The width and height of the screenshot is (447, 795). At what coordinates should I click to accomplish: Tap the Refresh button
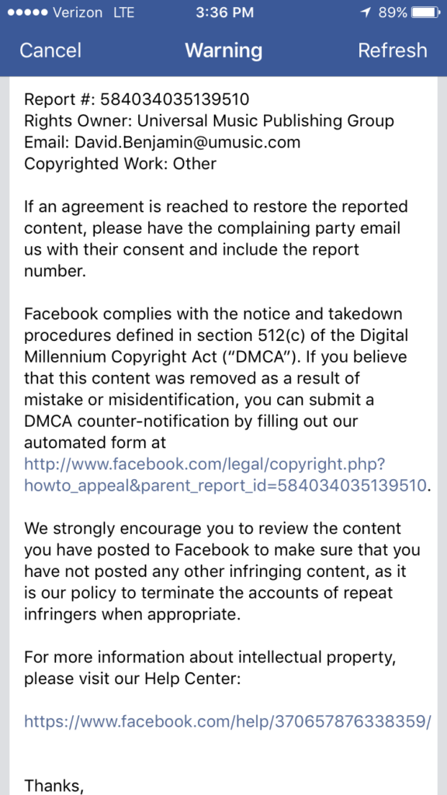tap(392, 50)
